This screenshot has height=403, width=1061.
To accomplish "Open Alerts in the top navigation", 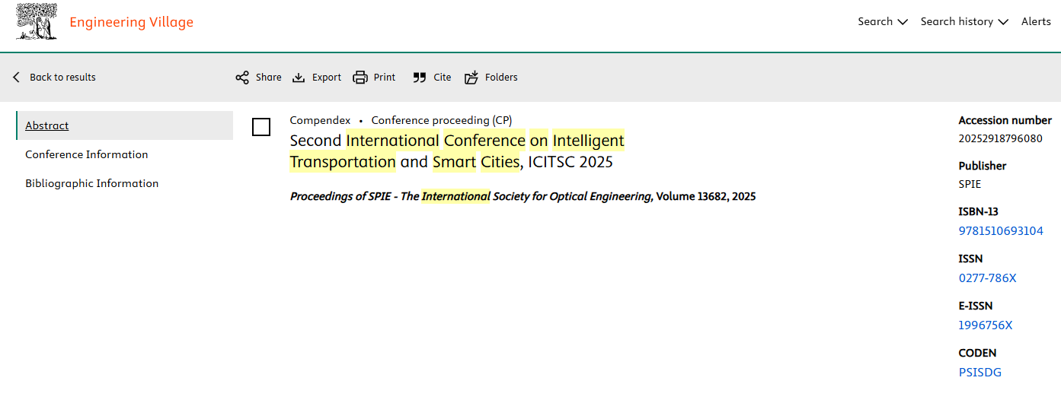I will click(1036, 22).
